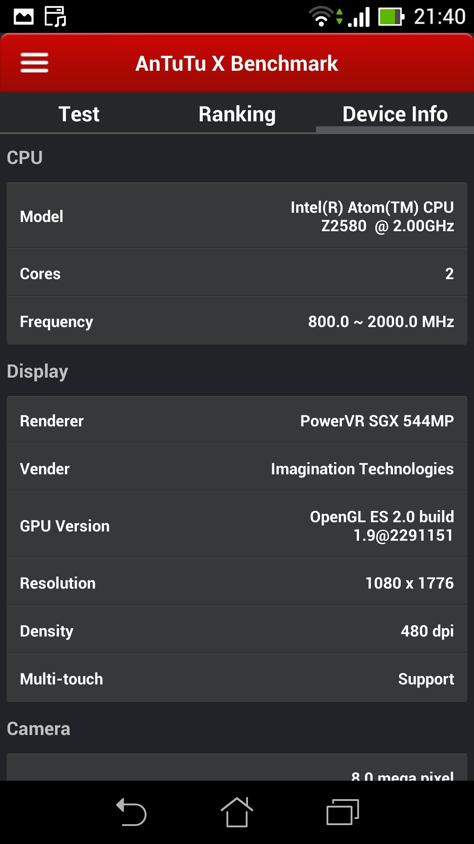474x844 pixels.
Task: Tap the cellular signal strength icon
Action: coord(359,17)
